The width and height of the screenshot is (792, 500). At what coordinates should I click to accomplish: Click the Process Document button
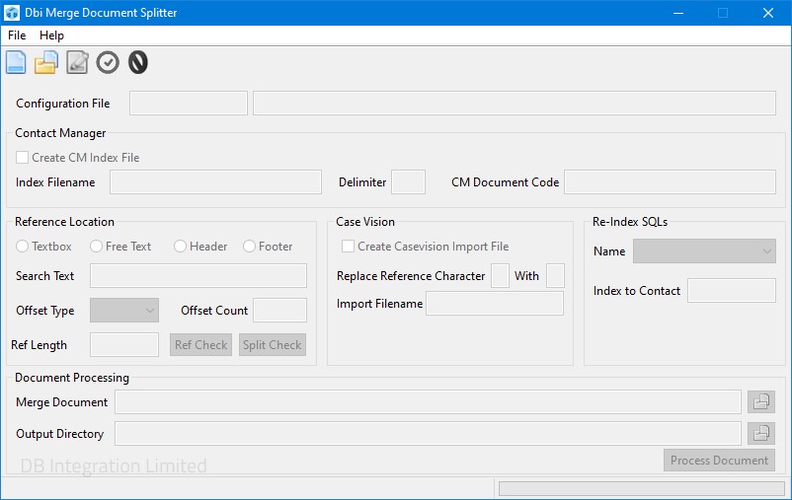[x=719, y=461]
